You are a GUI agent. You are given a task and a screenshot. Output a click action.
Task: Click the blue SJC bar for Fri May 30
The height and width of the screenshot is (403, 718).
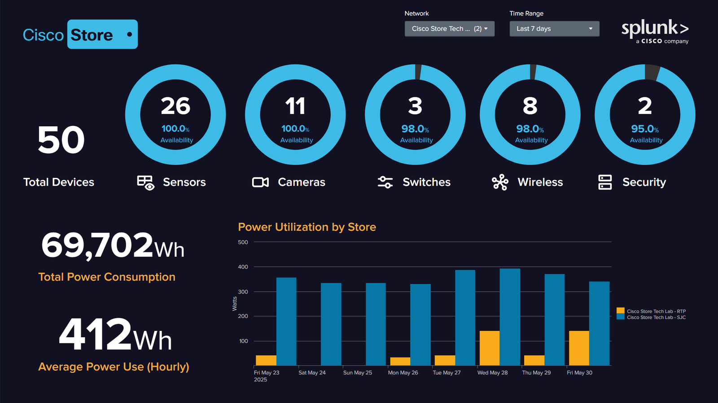(x=599, y=324)
